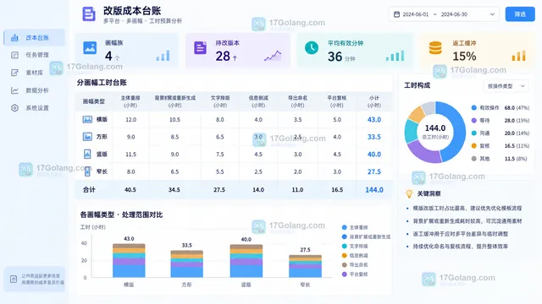The width and height of the screenshot is (542, 304).
Task: Select end date 2024-06-30 field
Action: tap(454, 14)
